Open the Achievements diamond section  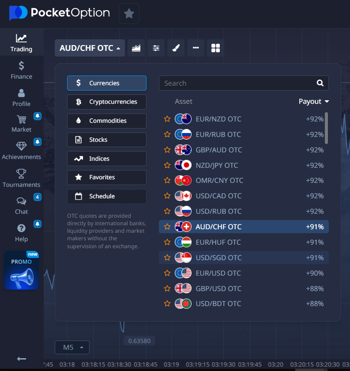click(x=21, y=151)
